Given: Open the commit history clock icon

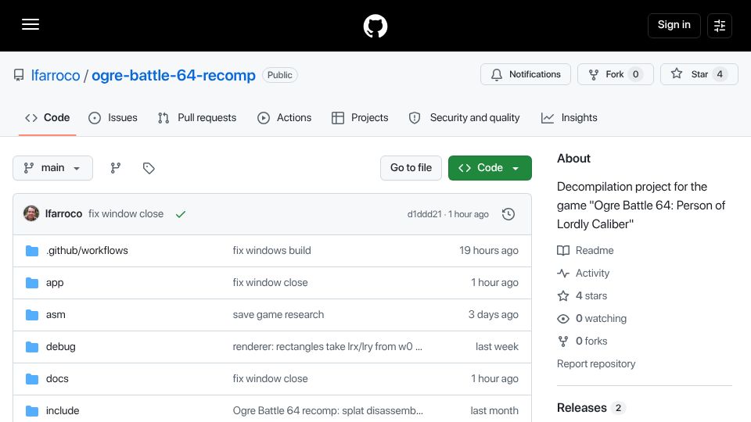Looking at the screenshot, I should tap(508, 214).
